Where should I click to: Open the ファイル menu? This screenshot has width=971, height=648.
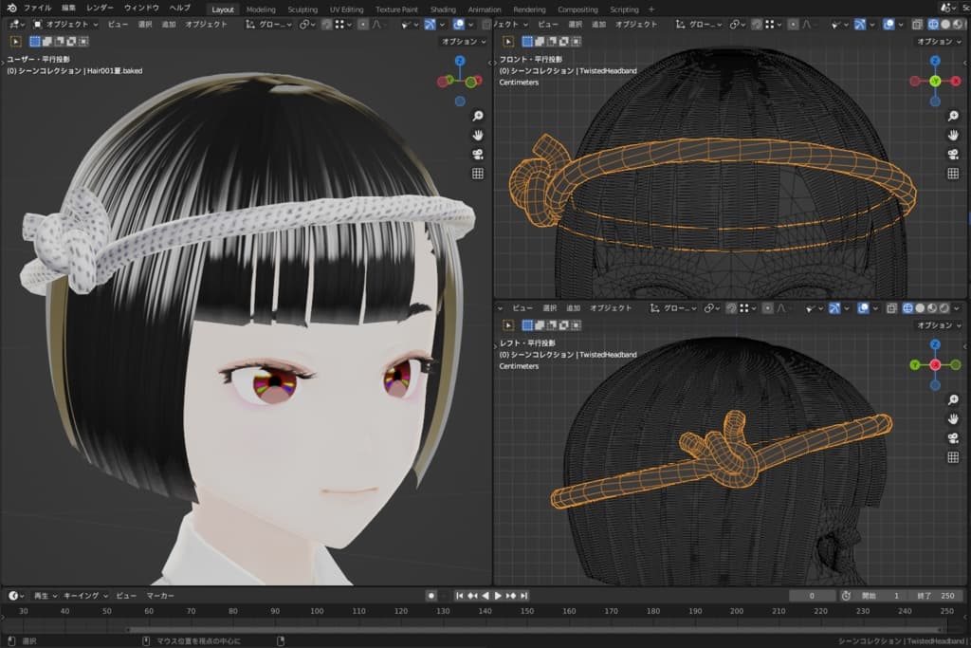[38, 8]
